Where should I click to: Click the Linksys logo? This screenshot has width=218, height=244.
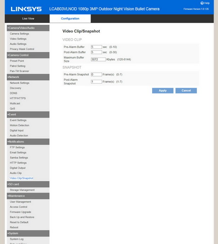[x=26, y=9]
